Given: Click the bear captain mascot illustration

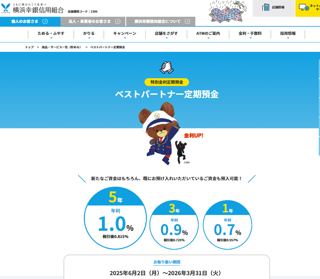Looking at the screenshot, I should pos(159,133).
